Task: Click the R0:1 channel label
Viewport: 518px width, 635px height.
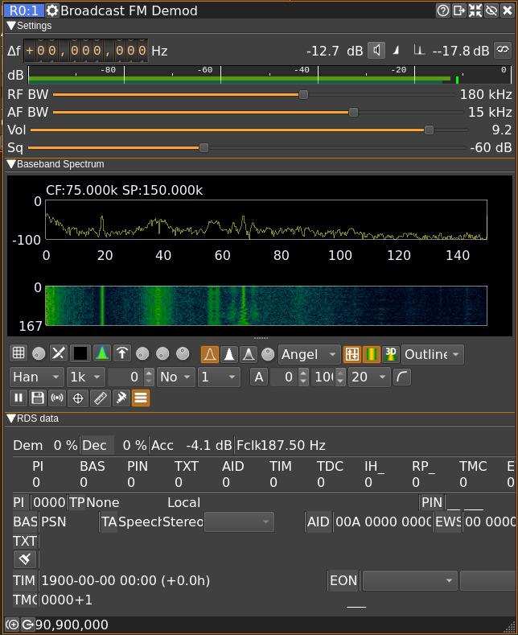Action: [x=23, y=10]
